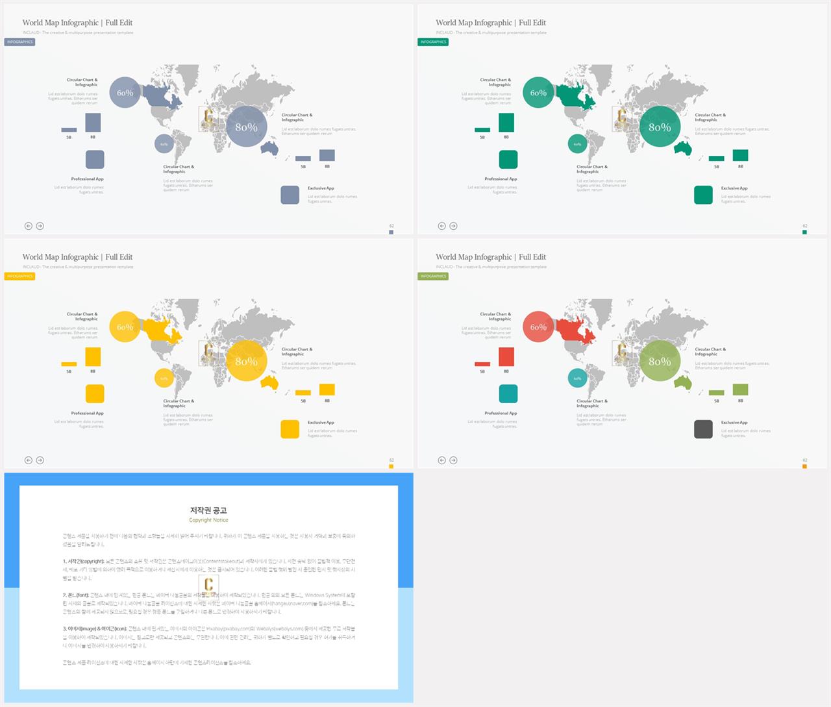Select the red 60% circle
This screenshot has height=707, width=831.
click(x=538, y=327)
